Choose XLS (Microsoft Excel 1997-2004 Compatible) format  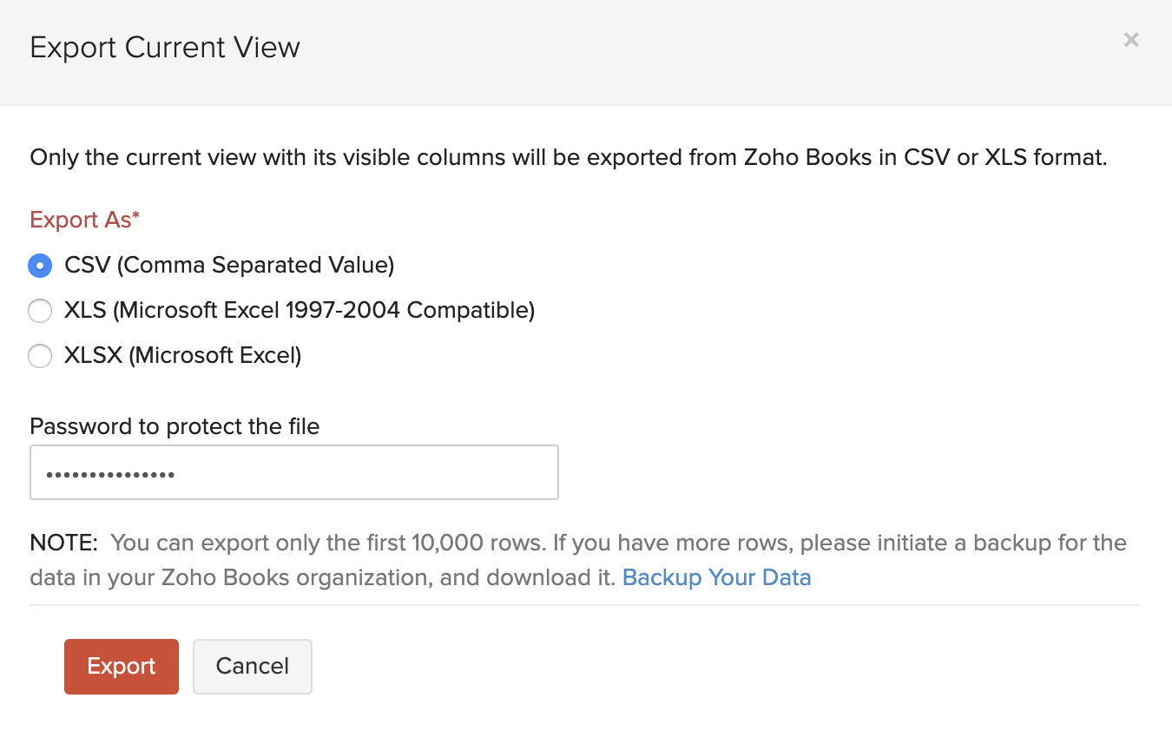pos(40,310)
